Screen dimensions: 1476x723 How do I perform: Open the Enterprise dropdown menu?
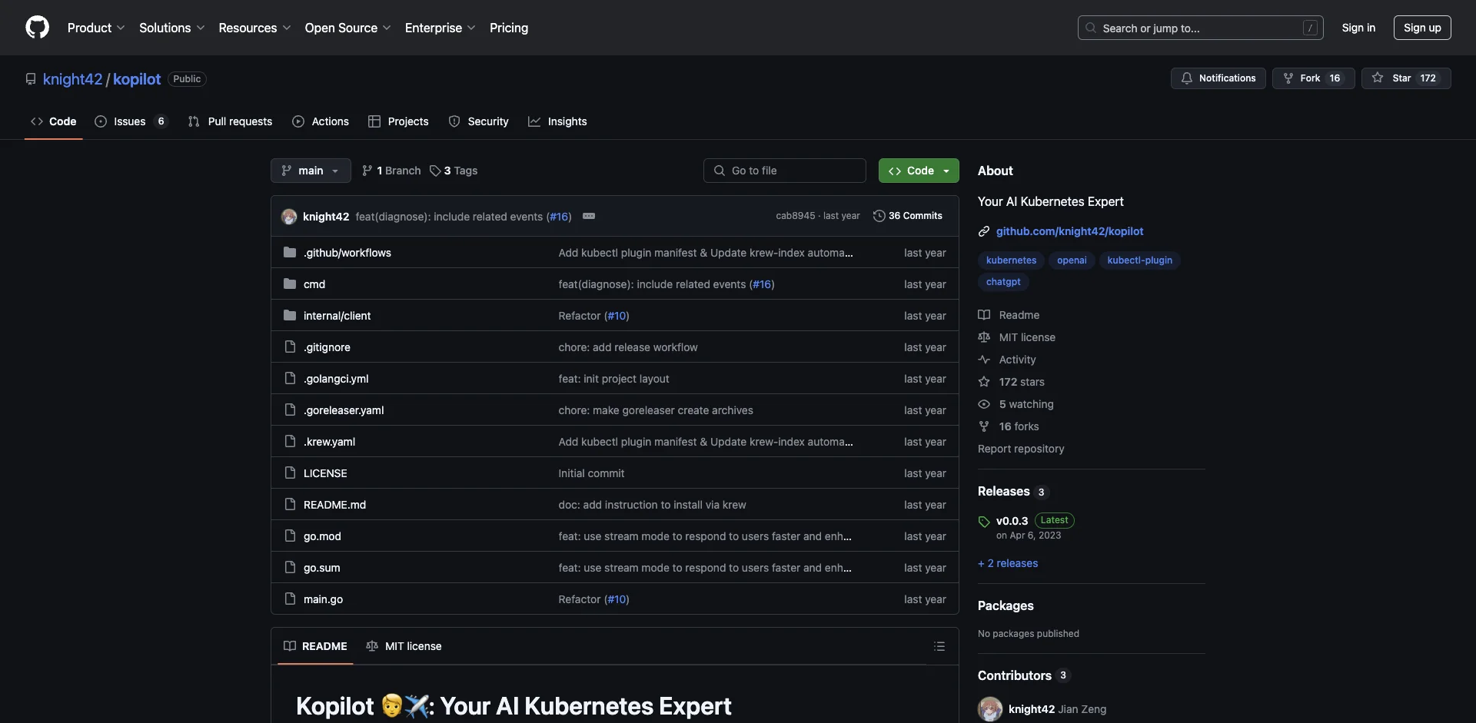[440, 28]
